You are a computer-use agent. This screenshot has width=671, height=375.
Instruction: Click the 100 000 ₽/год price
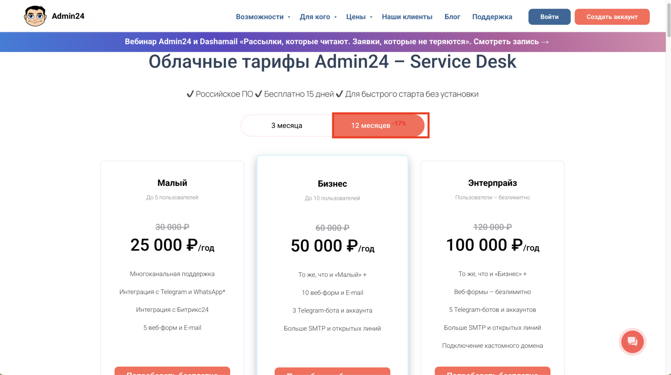click(x=492, y=245)
